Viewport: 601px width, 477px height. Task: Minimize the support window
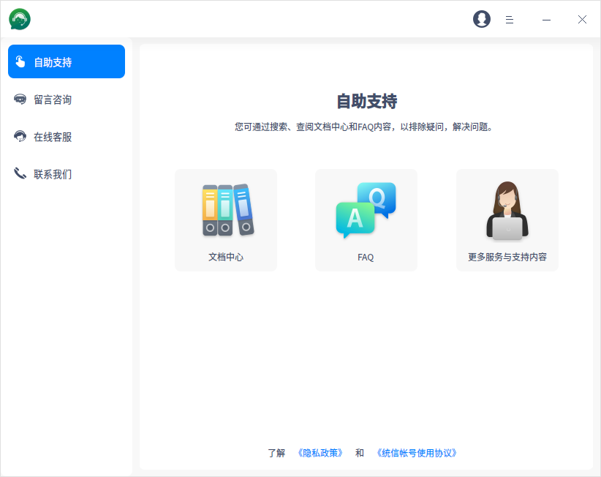[x=546, y=20]
